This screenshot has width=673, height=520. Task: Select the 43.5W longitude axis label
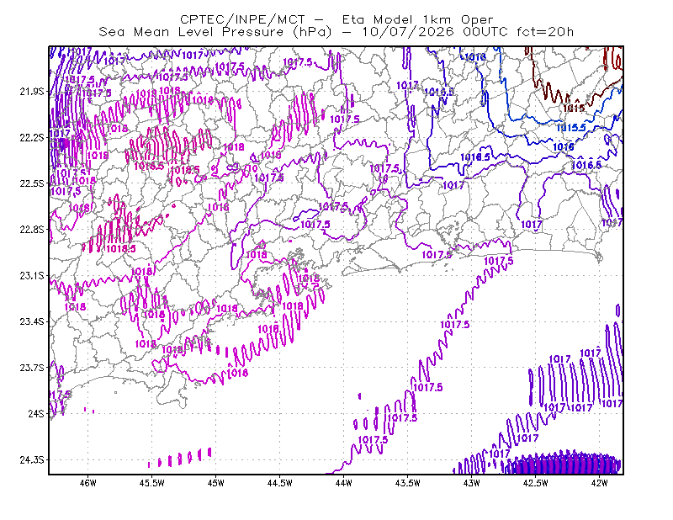(x=408, y=483)
